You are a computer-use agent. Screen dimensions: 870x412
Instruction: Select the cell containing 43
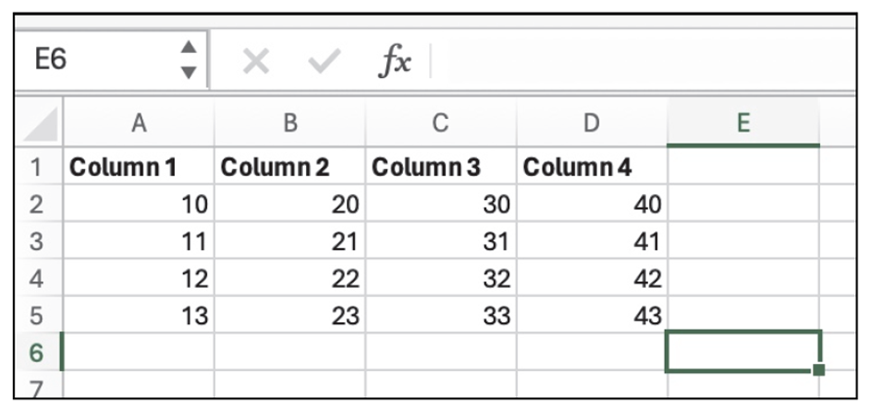click(x=590, y=316)
